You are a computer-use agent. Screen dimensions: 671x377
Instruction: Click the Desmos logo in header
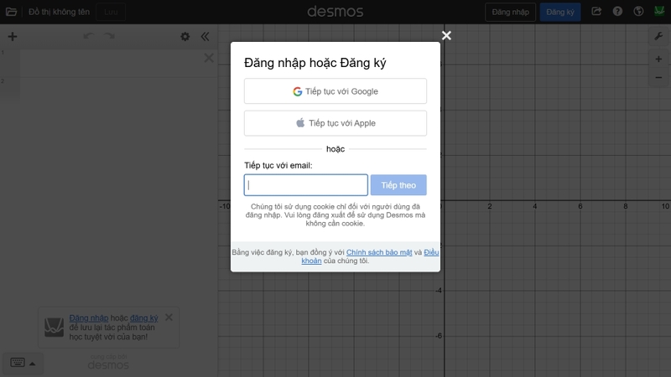(x=335, y=12)
